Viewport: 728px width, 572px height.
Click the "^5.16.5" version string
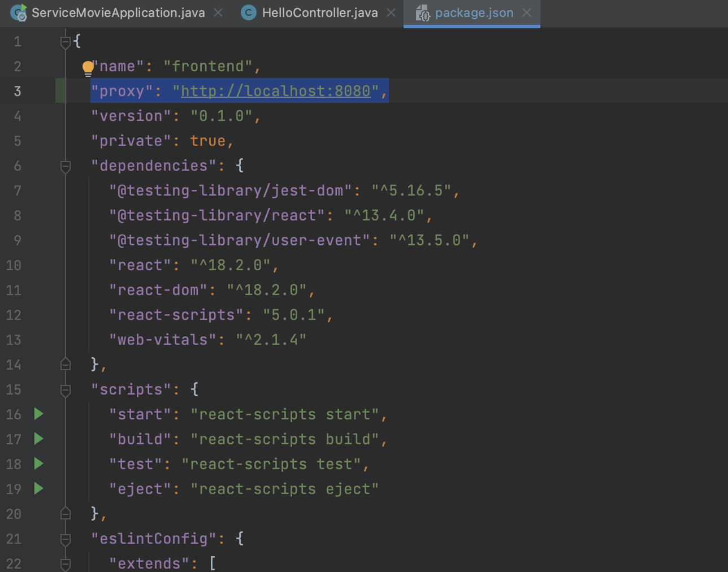pos(411,190)
